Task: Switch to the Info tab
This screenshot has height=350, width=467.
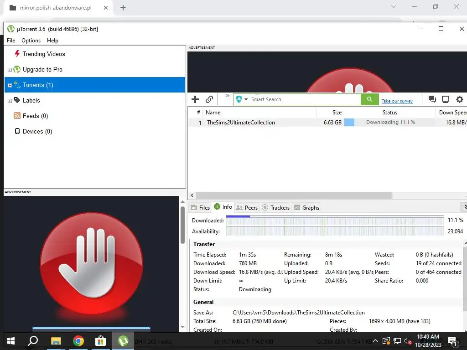Action: [223, 207]
